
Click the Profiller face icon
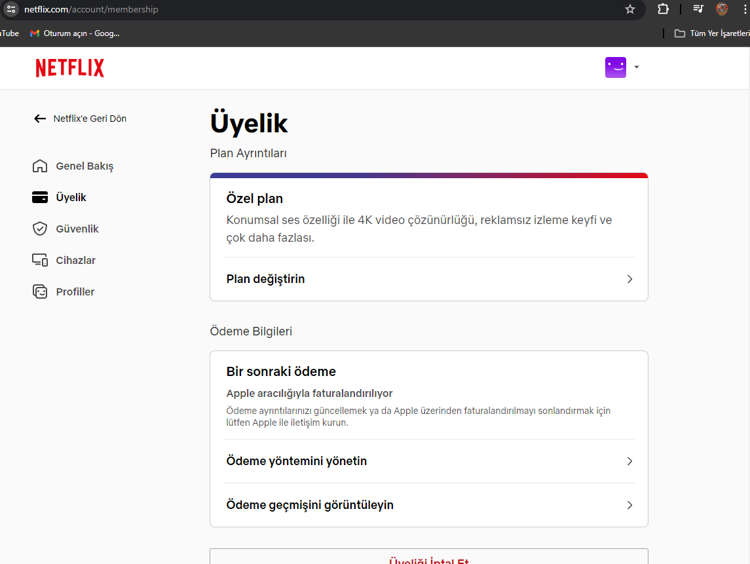click(x=40, y=291)
